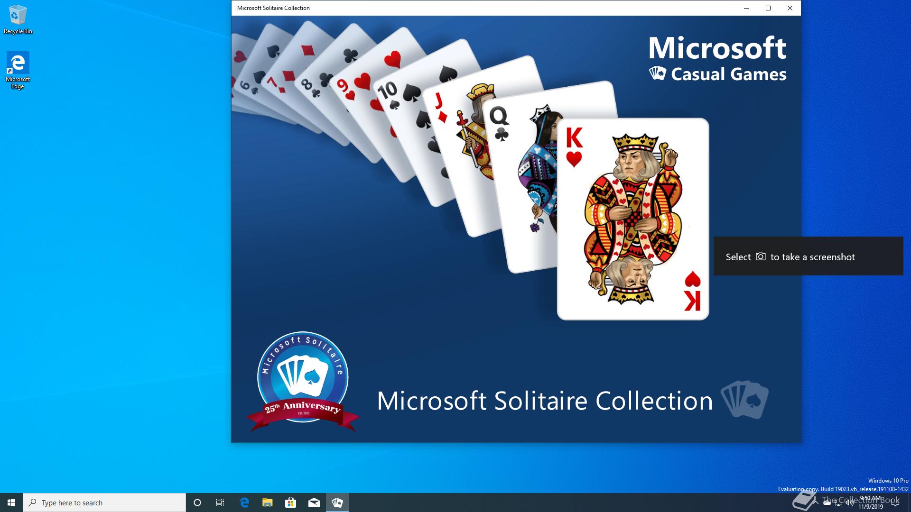Click the Solitaire Collection taskbar icon
This screenshot has height=512, width=911.
click(337, 503)
